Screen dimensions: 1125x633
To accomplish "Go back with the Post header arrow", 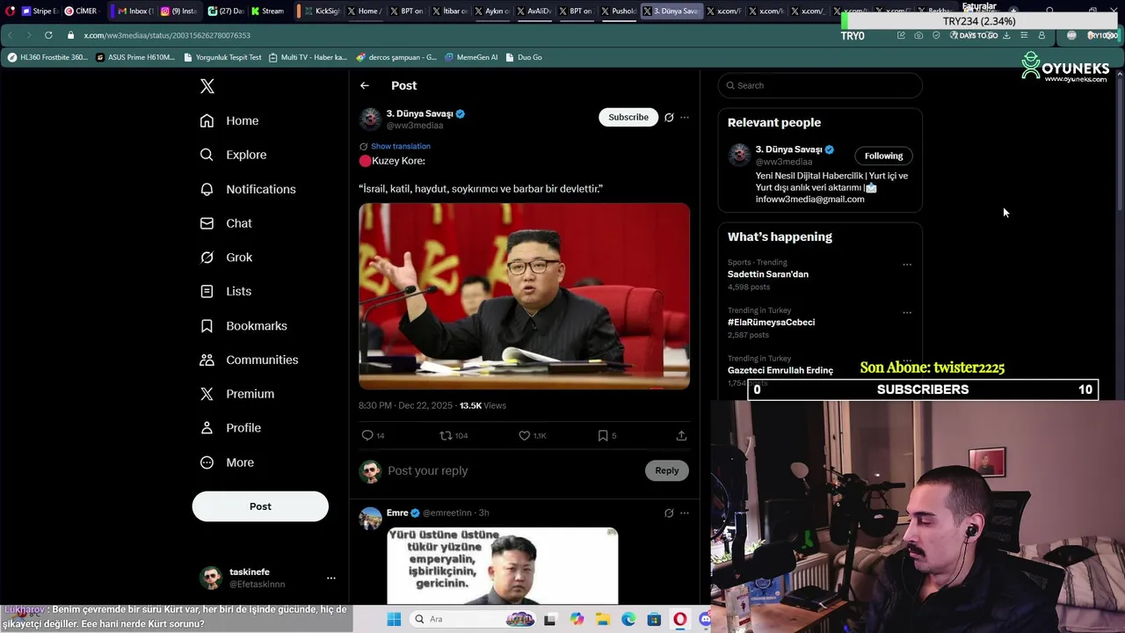I will [365, 85].
